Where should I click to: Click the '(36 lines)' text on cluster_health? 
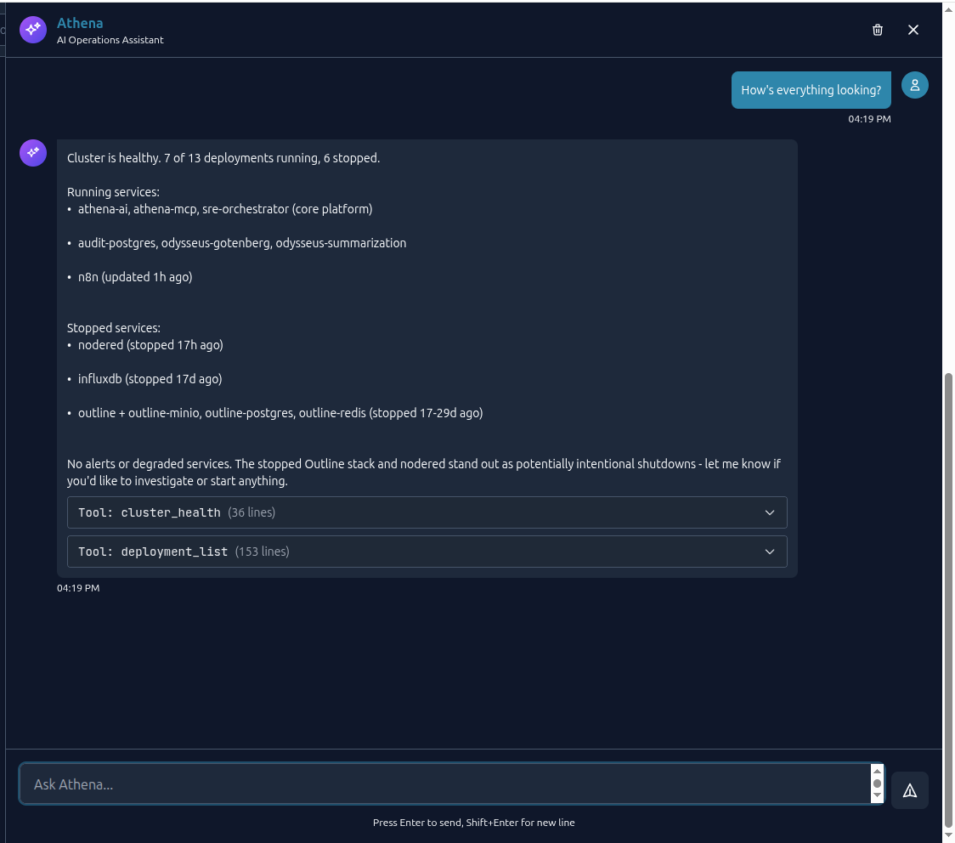pyautogui.click(x=251, y=512)
